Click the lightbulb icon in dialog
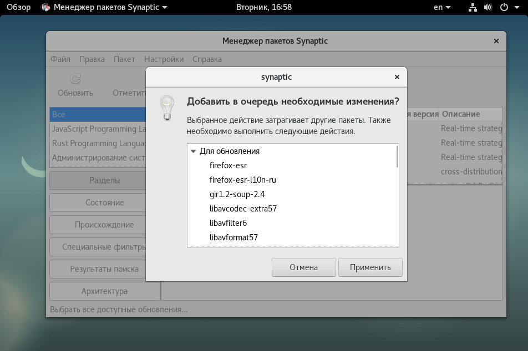This screenshot has height=351, width=528. [x=167, y=108]
